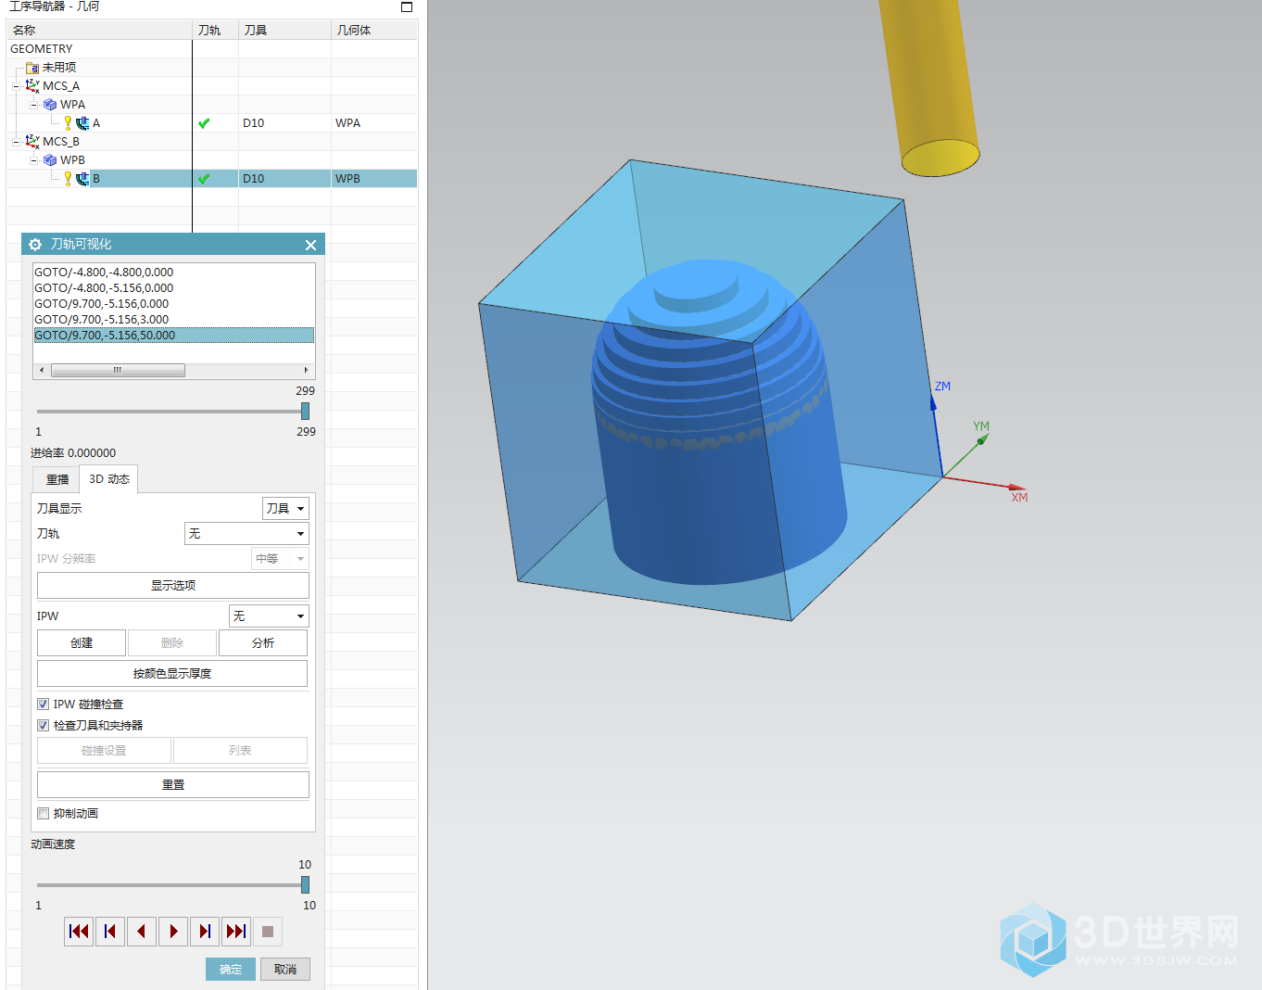Screen dimensions: 1262x990
Task: Select line GOTO/-4.800,-5.156,0.000
Action: click(x=174, y=288)
